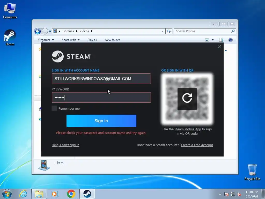Click the Action Center flag tray icon
Image resolution: width=265 pixels, height=199 pixels.
[226, 194]
